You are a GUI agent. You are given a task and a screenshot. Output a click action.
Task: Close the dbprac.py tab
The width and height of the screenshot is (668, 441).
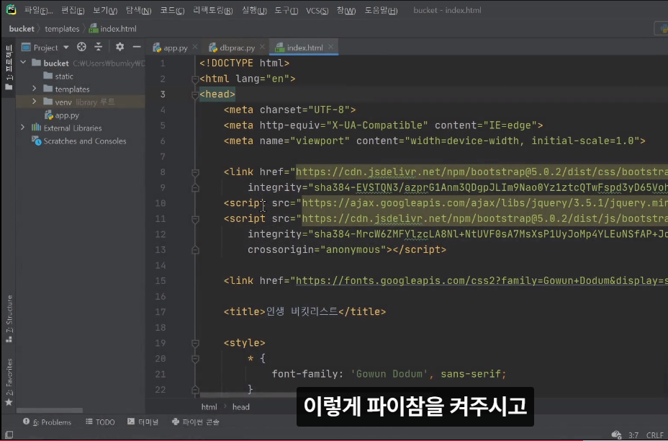262,47
